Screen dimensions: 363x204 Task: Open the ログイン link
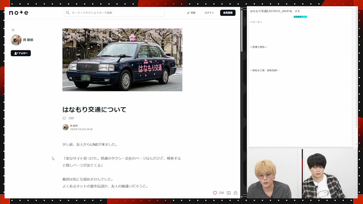(x=209, y=13)
